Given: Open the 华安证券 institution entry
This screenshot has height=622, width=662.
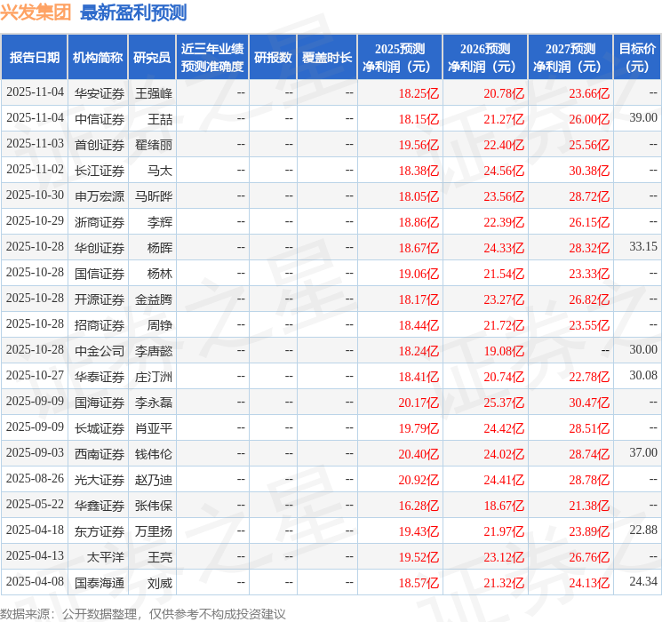Looking at the screenshot, I should pos(99,92).
